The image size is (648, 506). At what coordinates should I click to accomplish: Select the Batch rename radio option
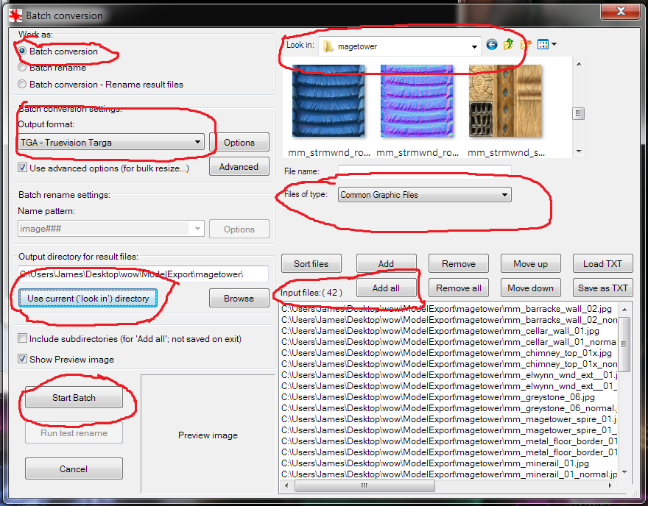23,68
